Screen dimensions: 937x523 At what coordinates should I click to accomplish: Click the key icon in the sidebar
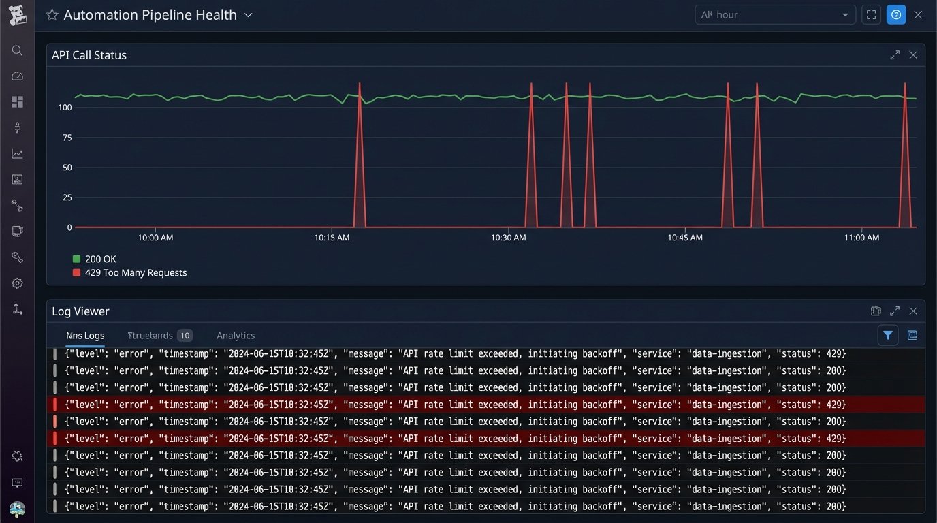point(17,257)
